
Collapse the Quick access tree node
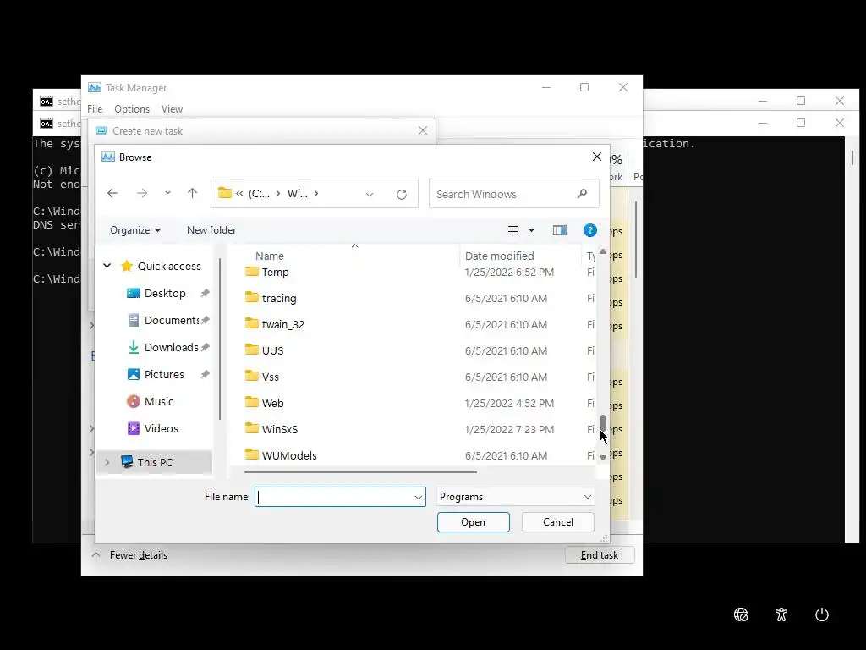(x=107, y=266)
